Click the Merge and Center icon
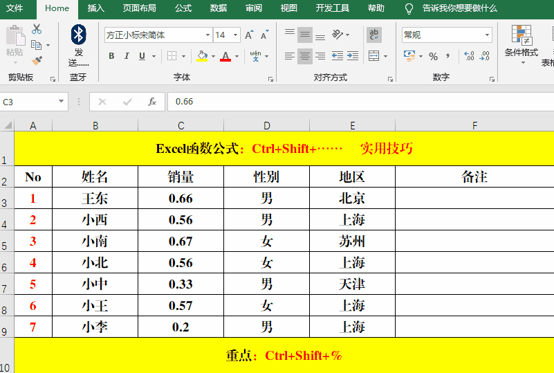Screen dimensions: 554x373 point(373,56)
